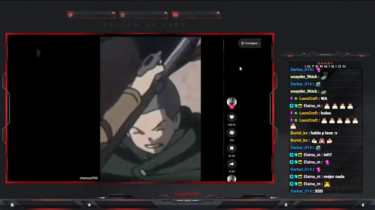This screenshot has height=210, width=375.
Task: Open the creator profile avatar
Action: pos(231,102)
